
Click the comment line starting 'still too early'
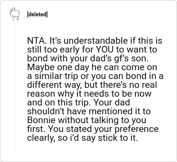pos(92,49)
